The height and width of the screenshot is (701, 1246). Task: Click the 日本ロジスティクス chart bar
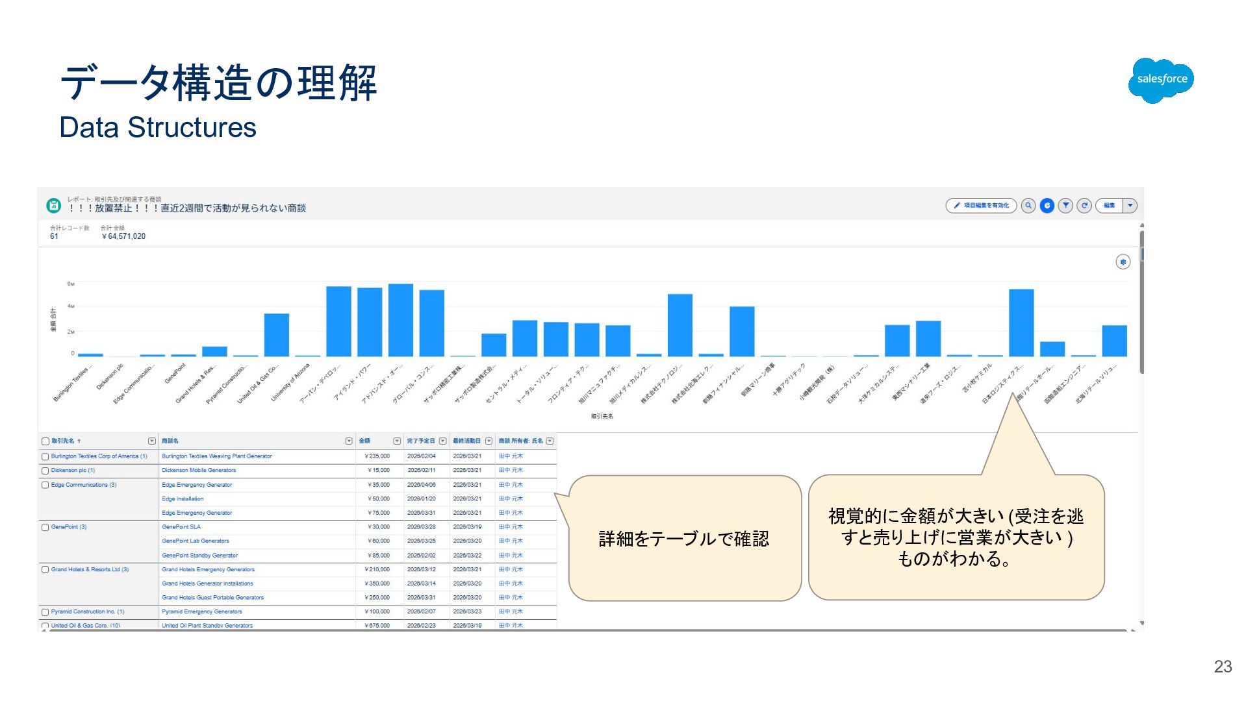pyautogui.click(x=1021, y=323)
